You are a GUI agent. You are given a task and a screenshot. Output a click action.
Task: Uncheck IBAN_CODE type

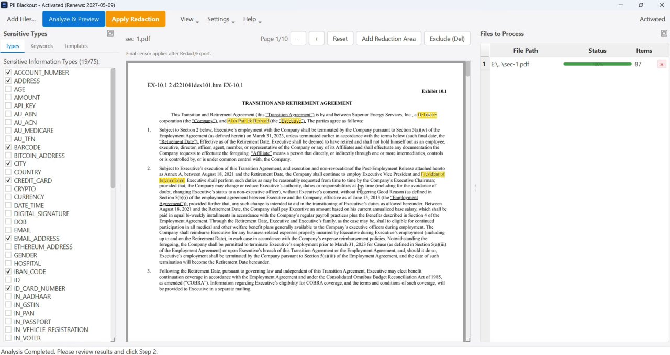pos(8,271)
